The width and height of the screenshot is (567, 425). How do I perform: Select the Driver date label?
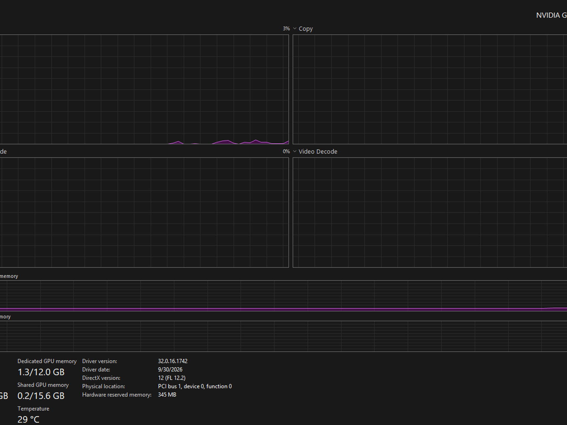click(96, 370)
